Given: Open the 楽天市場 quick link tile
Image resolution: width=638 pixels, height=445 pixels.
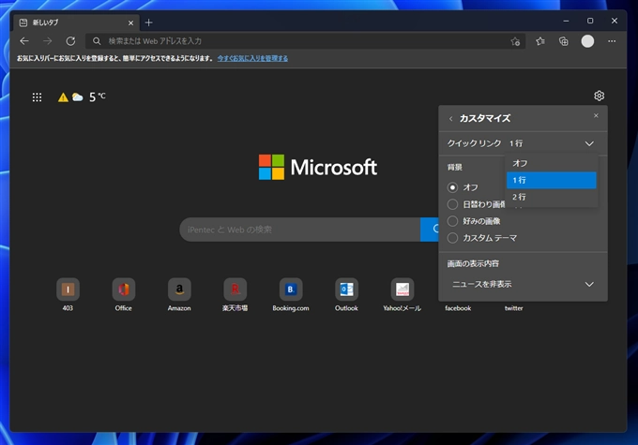Looking at the screenshot, I should [235, 294].
